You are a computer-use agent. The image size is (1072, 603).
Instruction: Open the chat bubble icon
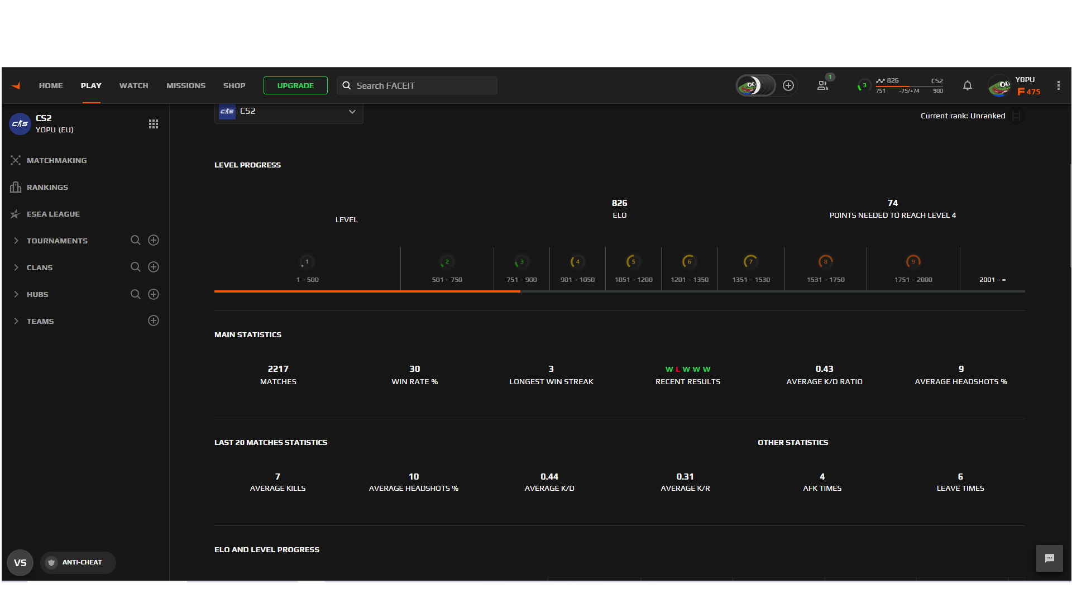click(x=1049, y=558)
